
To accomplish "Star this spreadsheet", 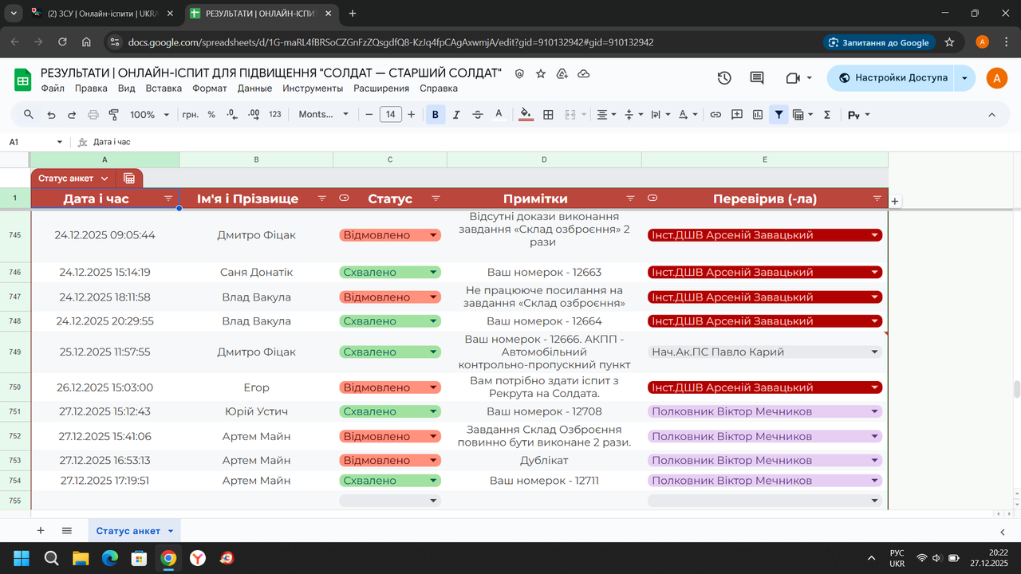I will click(x=541, y=73).
